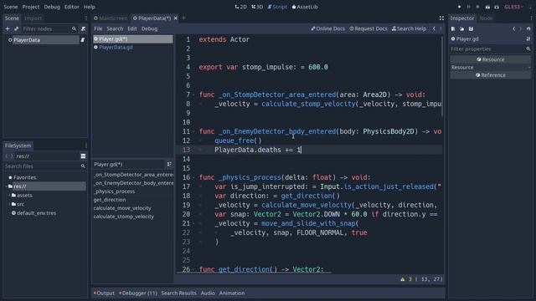Expand the Resource section header in Inspector
Screen dimensions: 536x301
tap(491, 59)
